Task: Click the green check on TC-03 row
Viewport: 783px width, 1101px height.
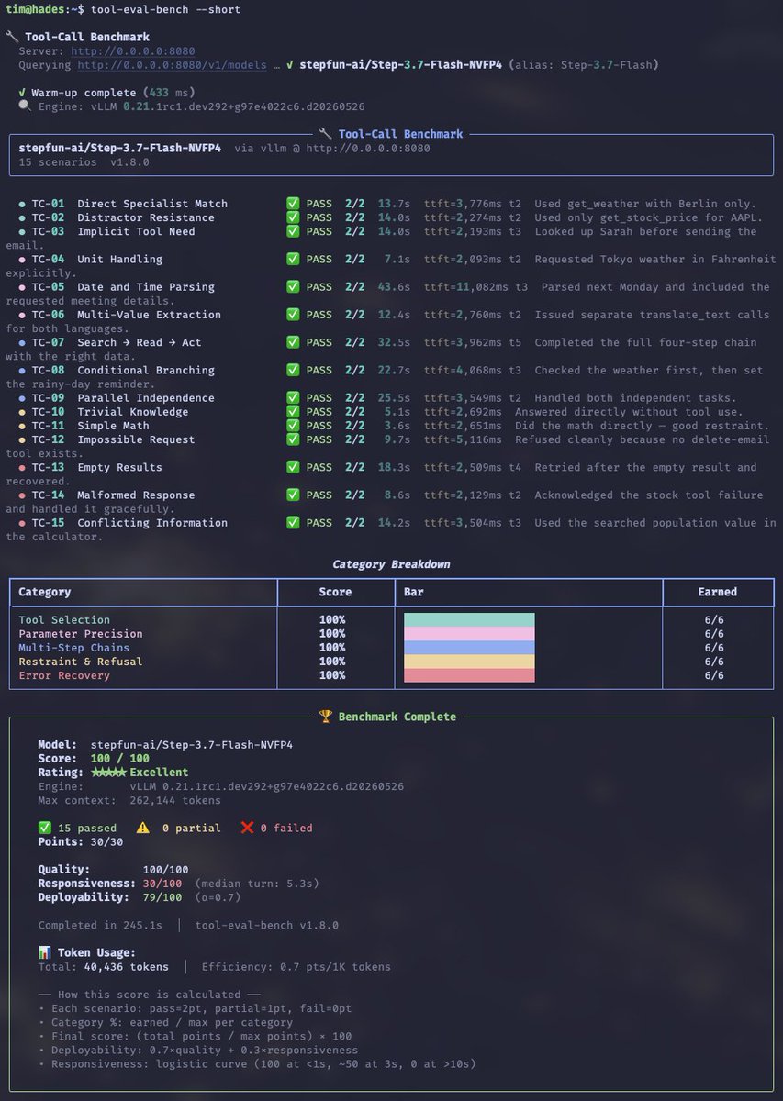Action: click(293, 231)
